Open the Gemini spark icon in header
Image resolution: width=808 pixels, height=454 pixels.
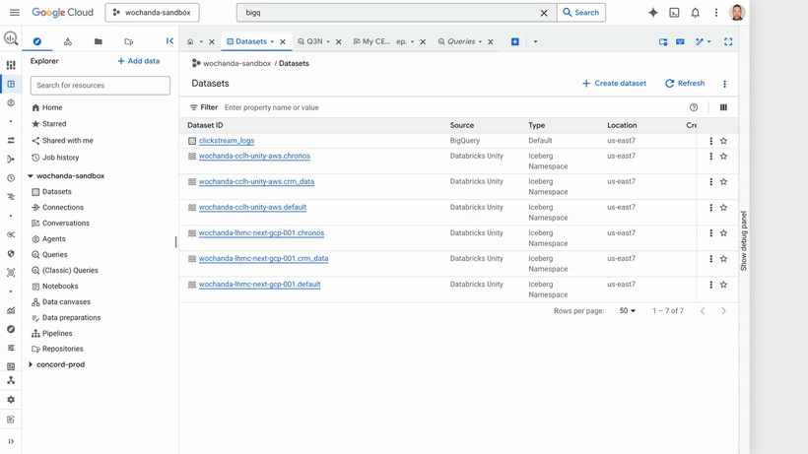653,13
